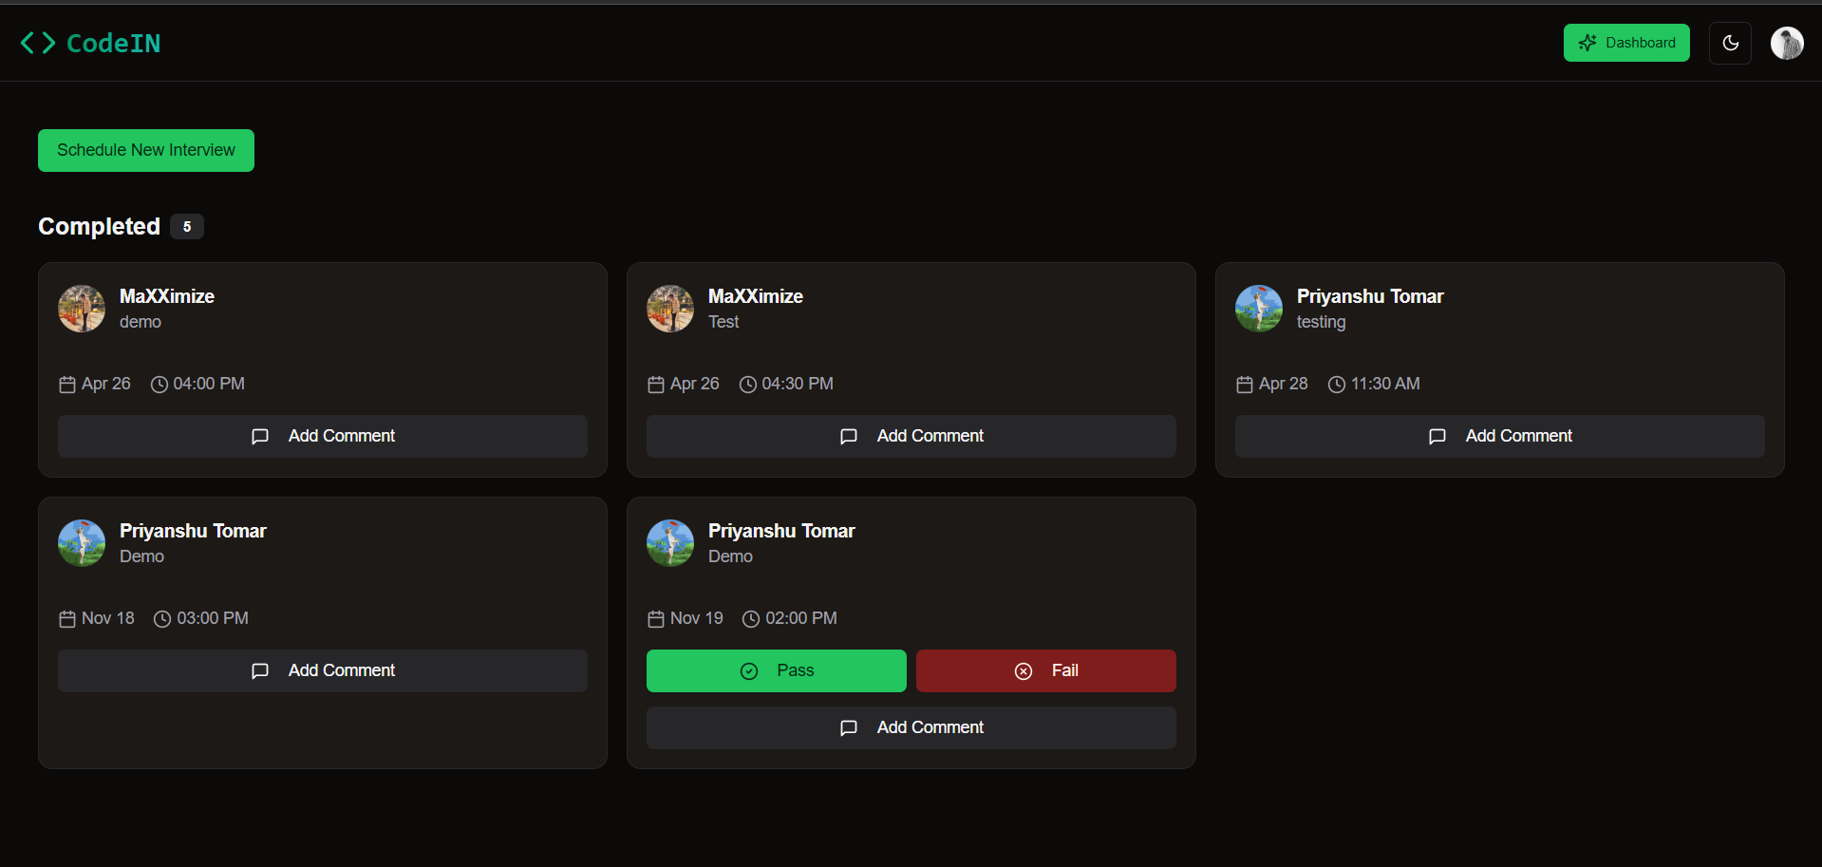Open the Dashboard button

tap(1626, 43)
